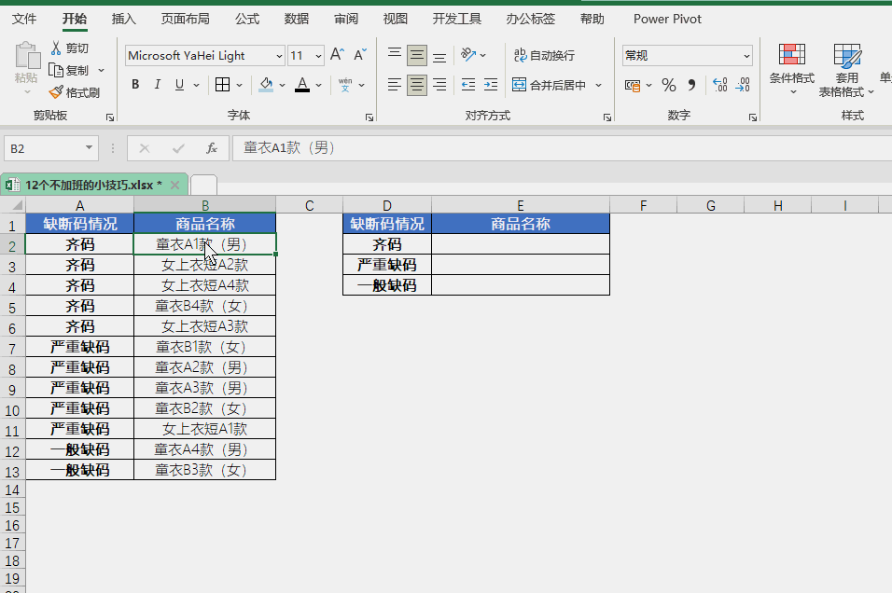
Task: Click the Merge & Center (合并后居中) button
Action: pos(550,85)
